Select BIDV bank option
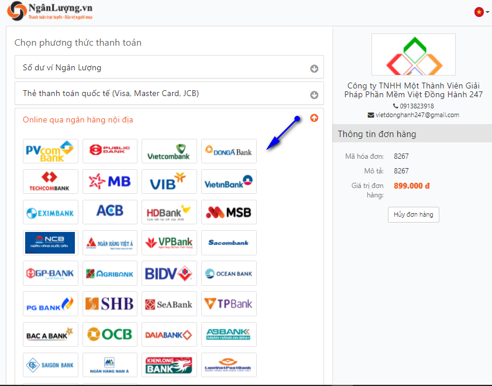The height and width of the screenshot is (386, 492). [169, 273]
